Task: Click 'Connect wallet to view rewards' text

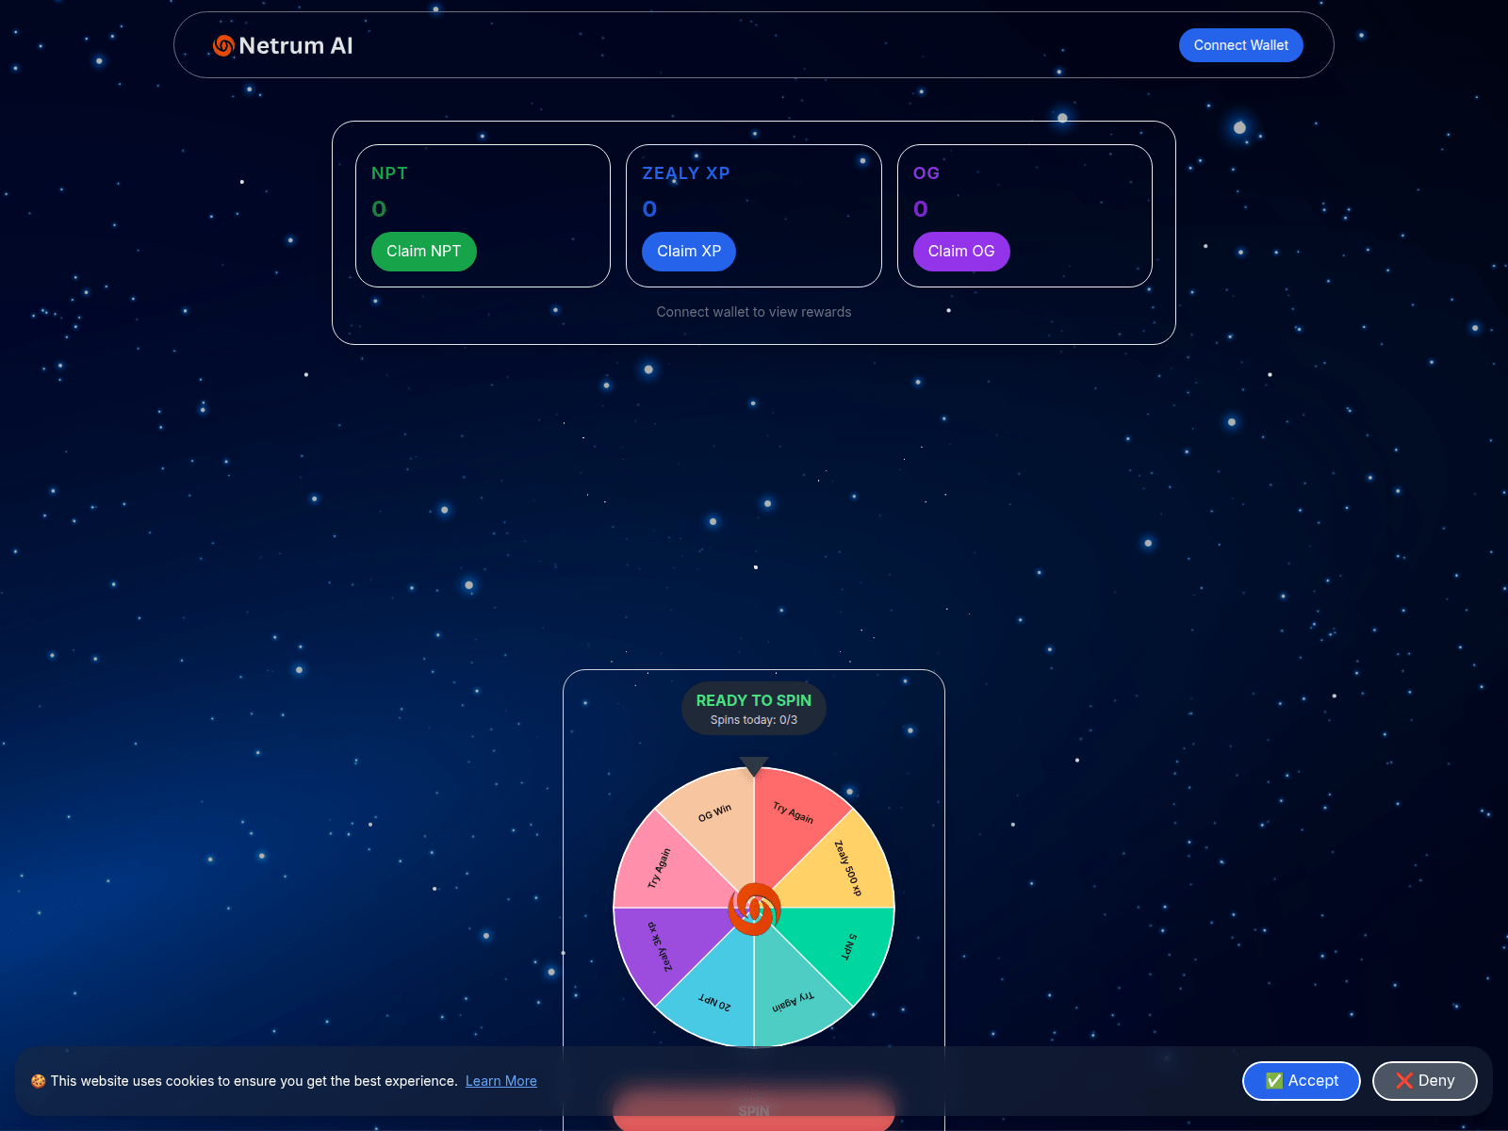Action: pyautogui.click(x=754, y=312)
